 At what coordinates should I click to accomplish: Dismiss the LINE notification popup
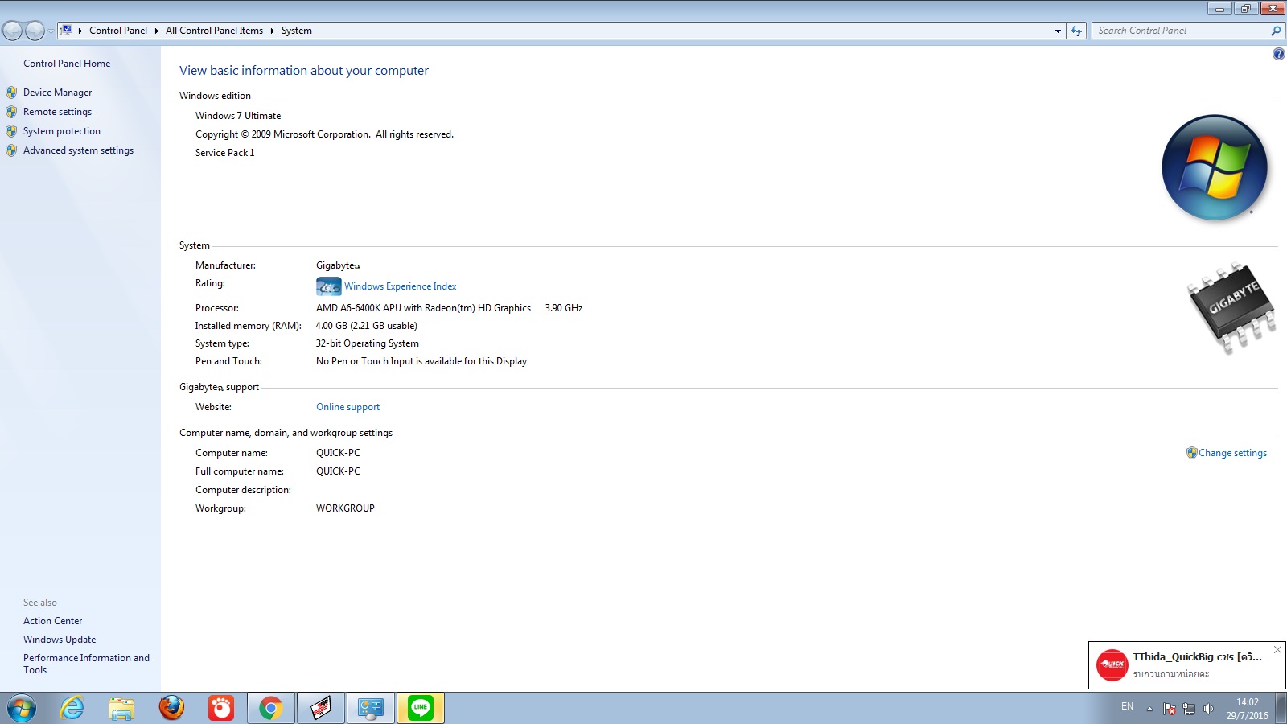click(x=1277, y=649)
